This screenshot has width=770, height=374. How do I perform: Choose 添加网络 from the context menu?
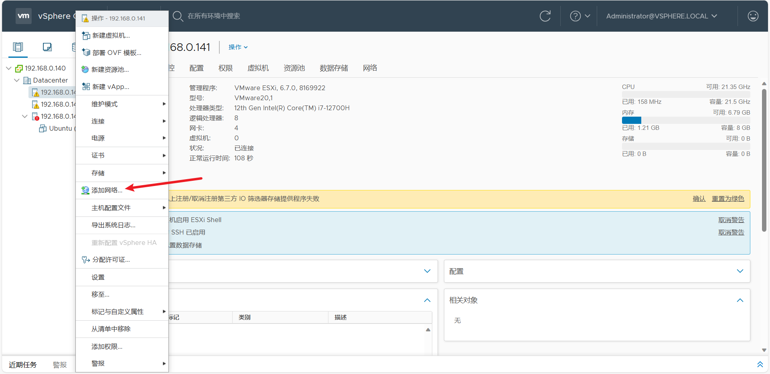click(x=107, y=190)
